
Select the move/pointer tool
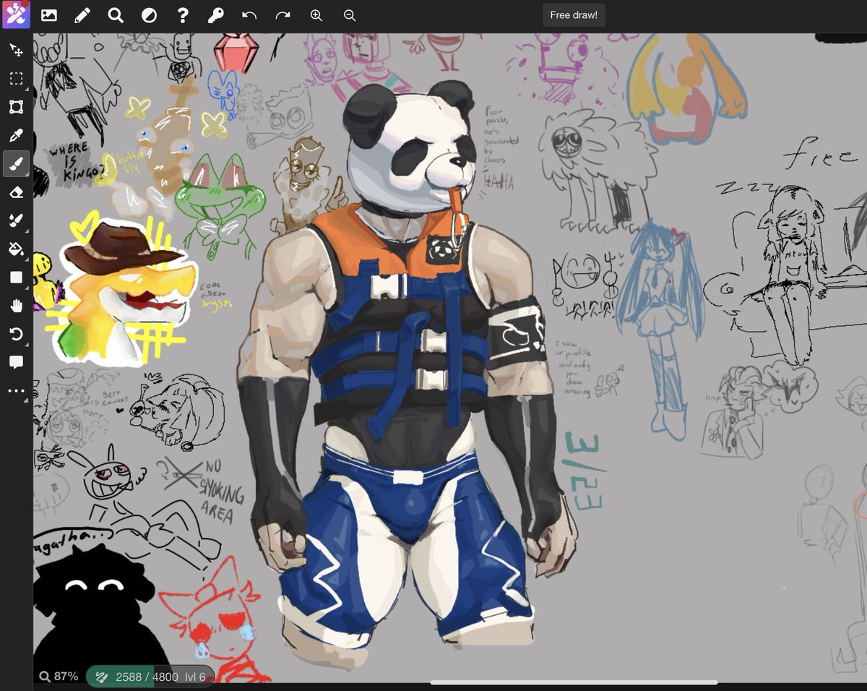(16, 50)
